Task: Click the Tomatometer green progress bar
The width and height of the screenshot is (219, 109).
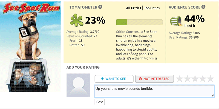Action: click(x=139, y=22)
